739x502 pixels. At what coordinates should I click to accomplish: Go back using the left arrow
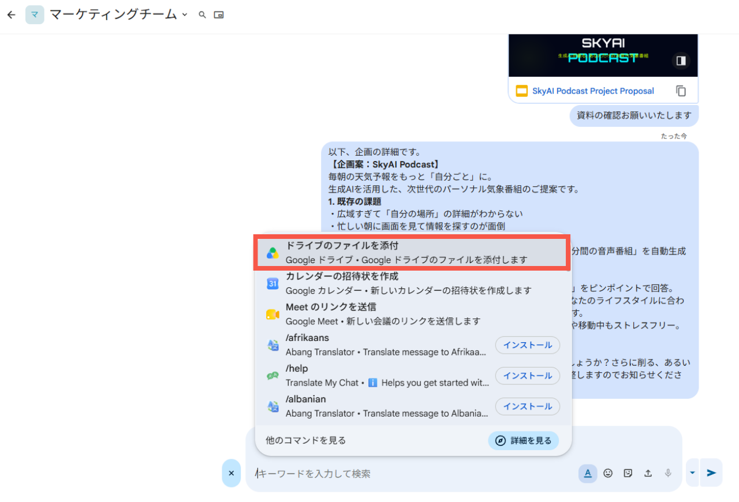click(x=11, y=15)
